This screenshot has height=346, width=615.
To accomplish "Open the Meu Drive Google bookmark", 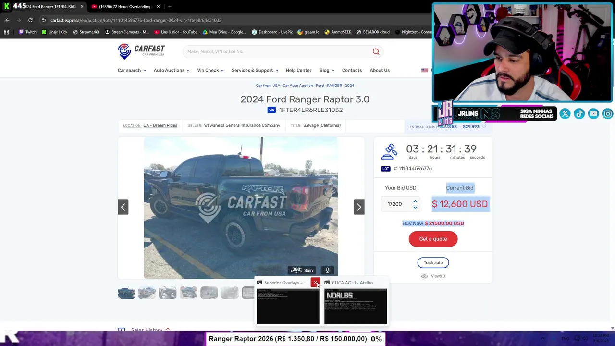I will click(x=224, y=32).
